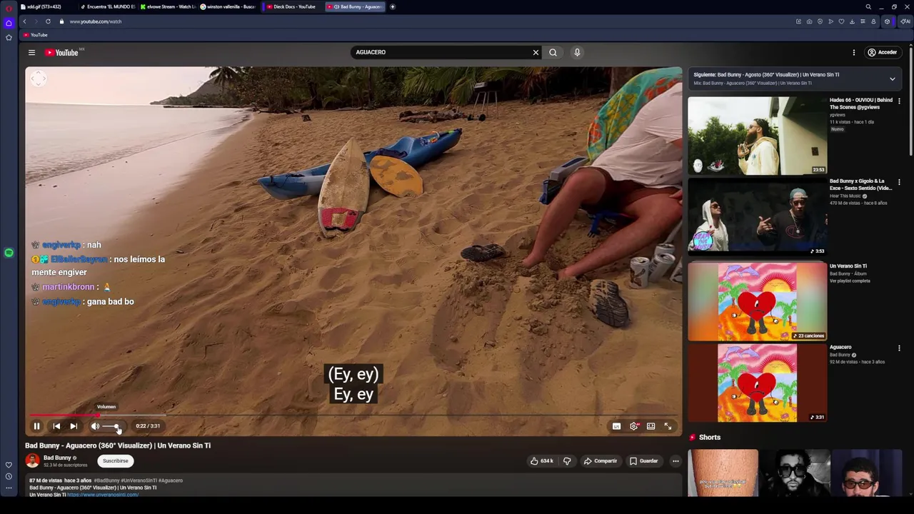This screenshot has width=914, height=514.
Task: Open options for Sexto Sentido video
Action: [x=899, y=182]
